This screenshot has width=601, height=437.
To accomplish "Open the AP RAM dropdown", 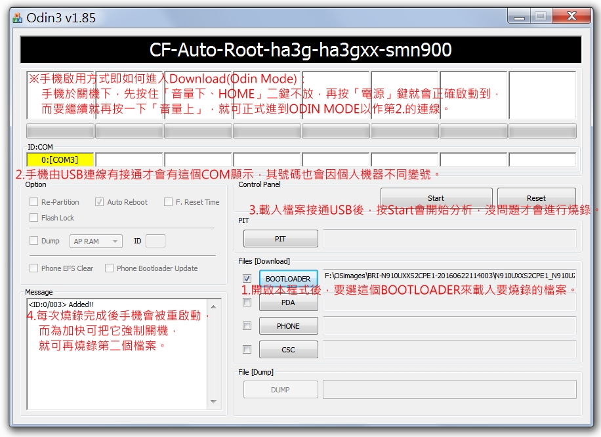I will click(x=96, y=241).
